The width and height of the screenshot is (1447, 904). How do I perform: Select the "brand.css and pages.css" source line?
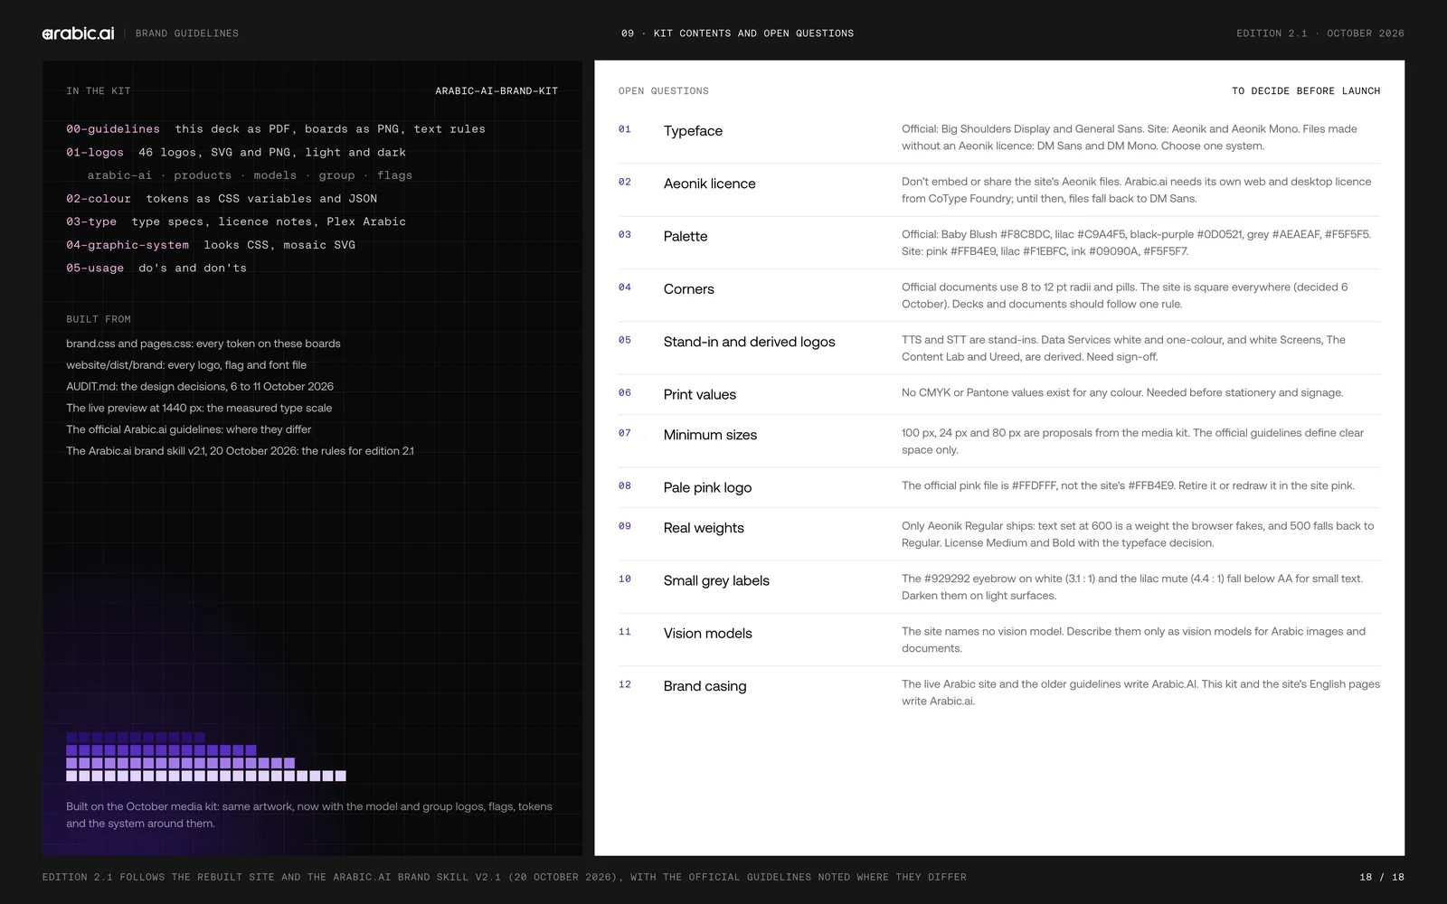203,344
